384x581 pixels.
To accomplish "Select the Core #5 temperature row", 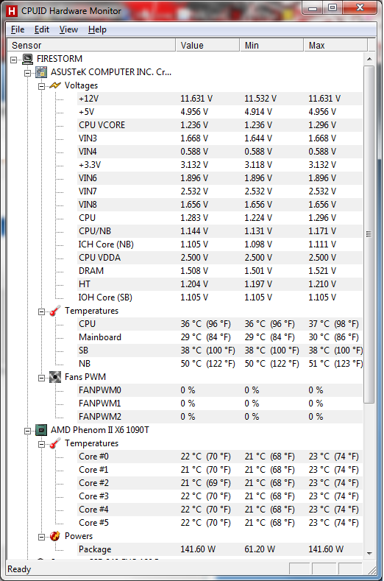I will [220, 523].
